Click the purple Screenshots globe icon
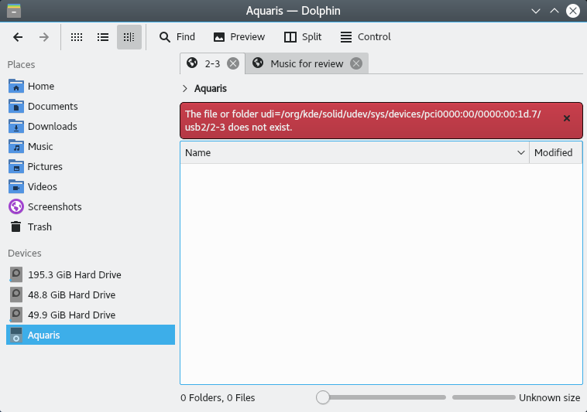Image resolution: width=587 pixels, height=412 pixels. point(16,207)
